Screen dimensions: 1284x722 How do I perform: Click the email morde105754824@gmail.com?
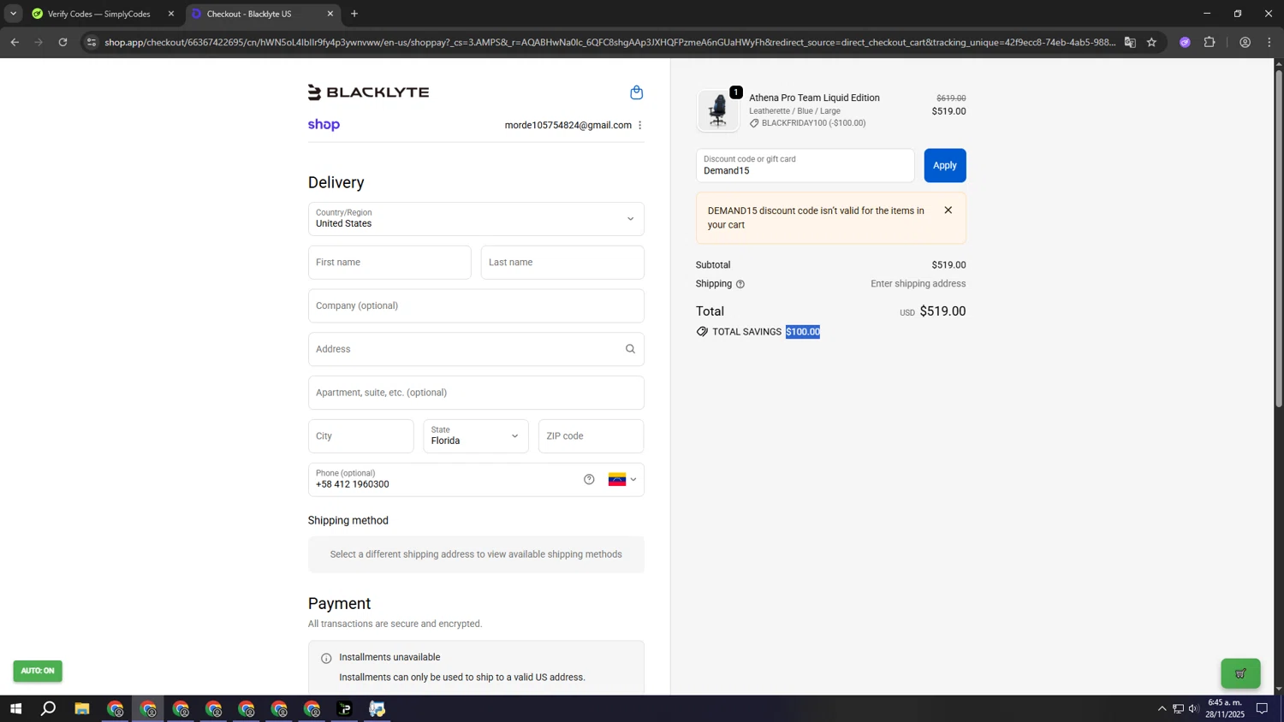(568, 125)
